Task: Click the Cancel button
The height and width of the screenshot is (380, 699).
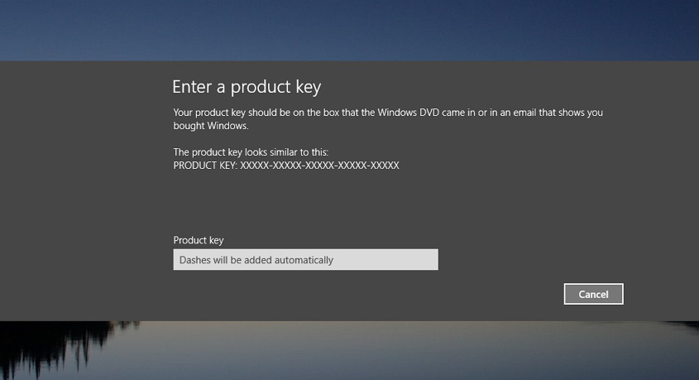Action: tap(593, 294)
